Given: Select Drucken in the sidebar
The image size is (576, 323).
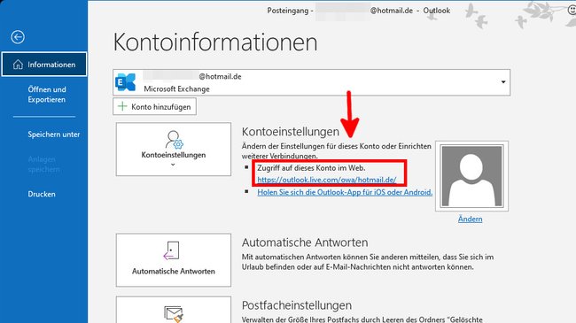Looking at the screenshot, I should point(42,194).
